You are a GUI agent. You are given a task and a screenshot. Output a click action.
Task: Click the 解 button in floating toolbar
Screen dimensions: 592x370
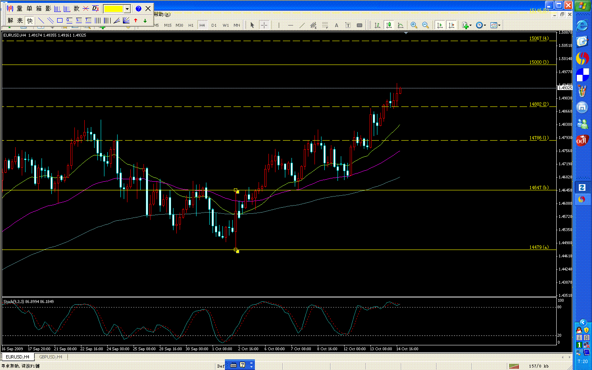(10, 21)
